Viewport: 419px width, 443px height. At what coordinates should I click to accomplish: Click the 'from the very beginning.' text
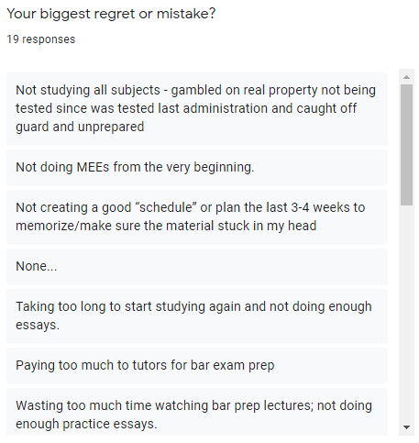(x=183, y=168)
